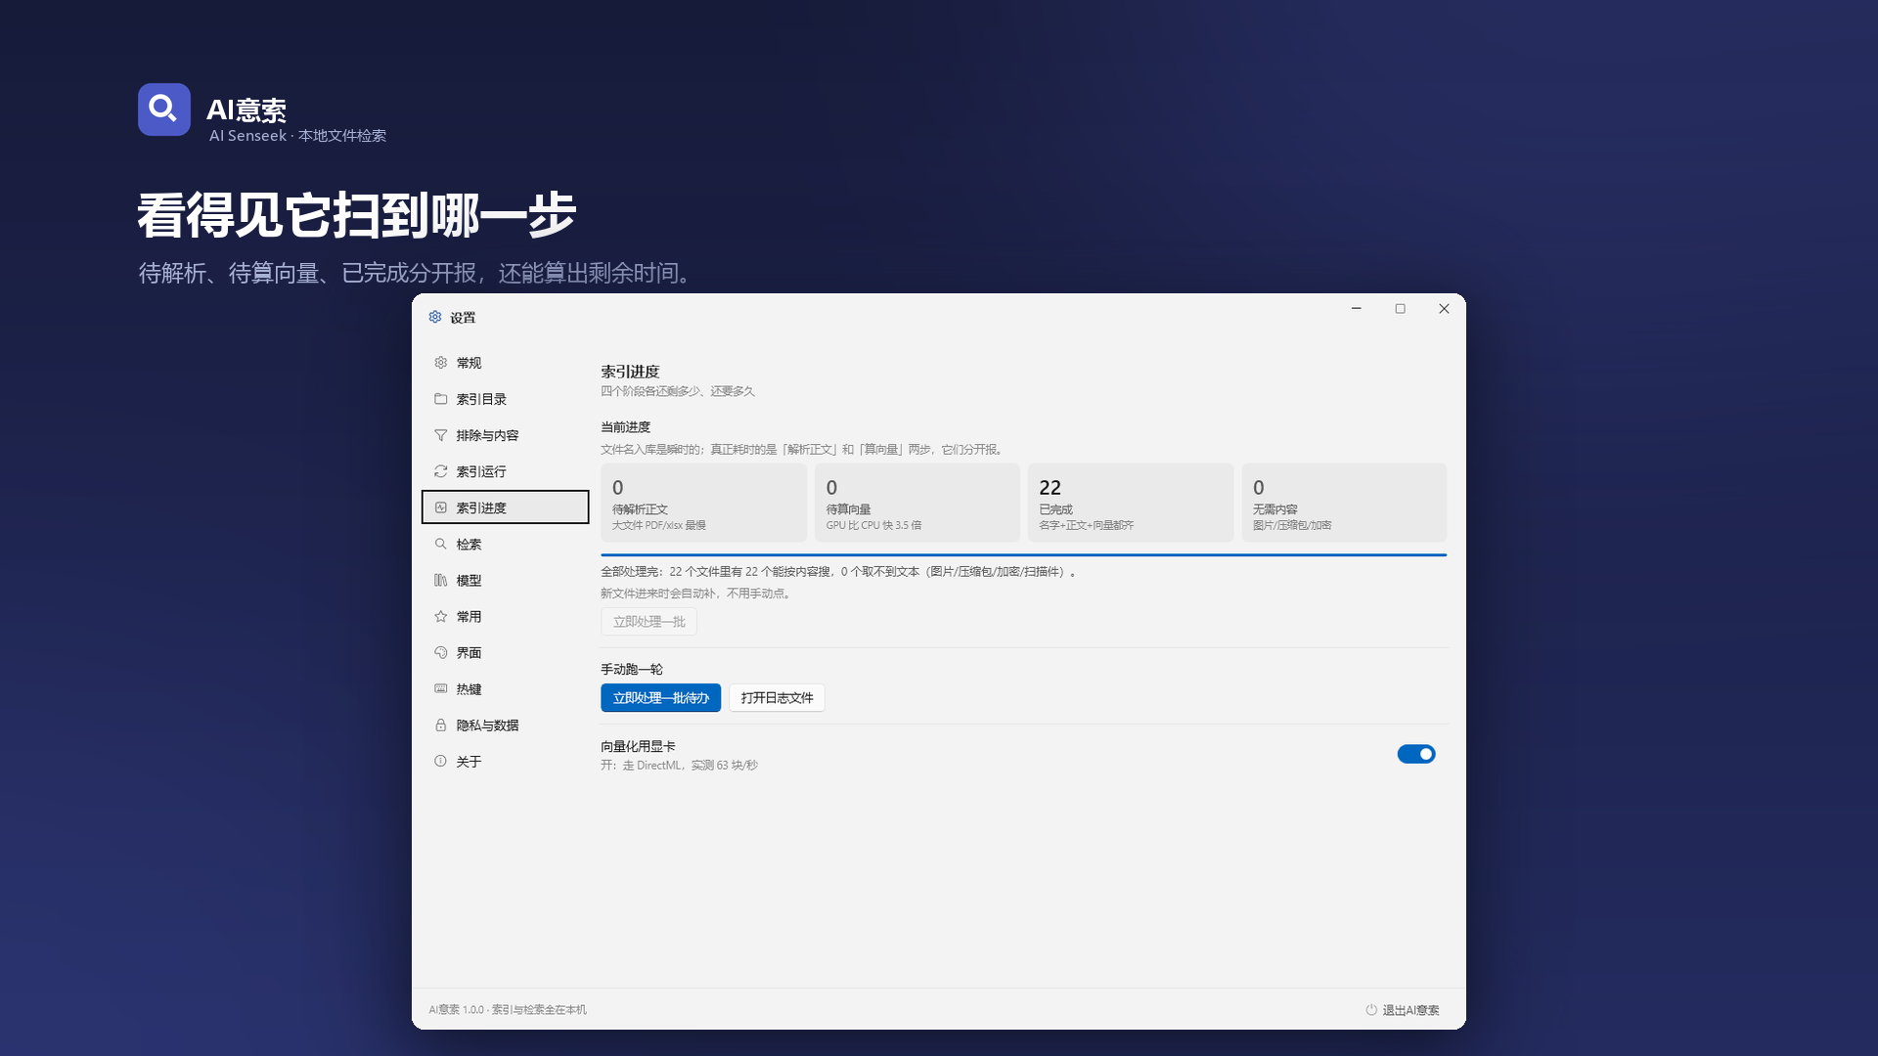Click the 界面 palette icon
1878x1056 pixels.
pyautogui.click(x=440, y=652)
